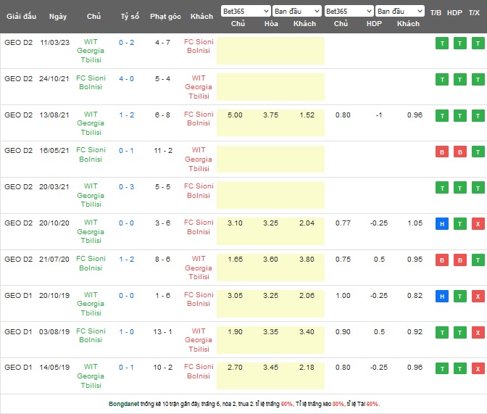Open second Bet365 dropdown above HDP column
This screenshot has width=487, height=414.
click(x=349, y=12)
